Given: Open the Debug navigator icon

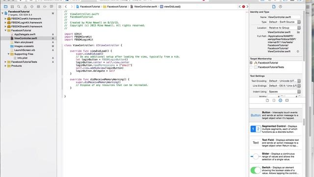Looking at the screenshot, I should pyautogui.click(x=38, y=6).
